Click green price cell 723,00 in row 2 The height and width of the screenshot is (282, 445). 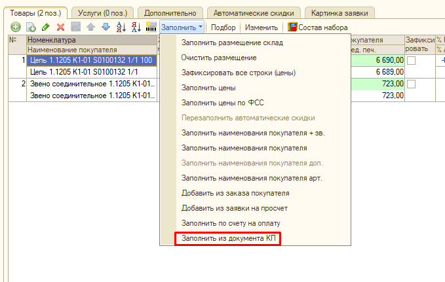coord(377,84)
